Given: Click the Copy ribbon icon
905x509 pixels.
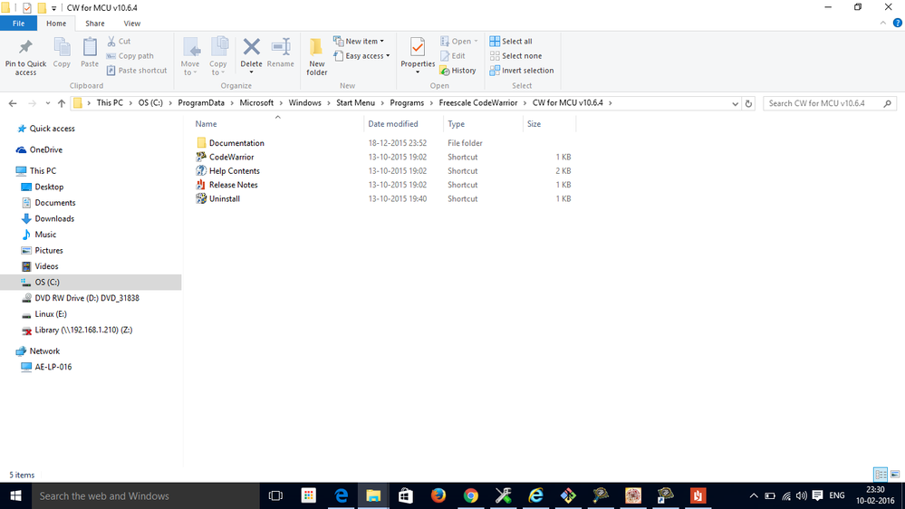Looking at the screenshot, I should tap(62, 53).
